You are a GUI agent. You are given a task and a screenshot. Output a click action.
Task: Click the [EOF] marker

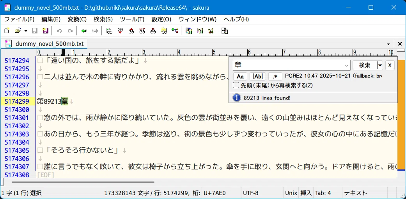tap(46, 175)
